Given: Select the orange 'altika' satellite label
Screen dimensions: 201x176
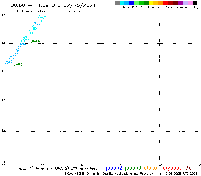Looking at the screenshot, I should click(150, 168).
